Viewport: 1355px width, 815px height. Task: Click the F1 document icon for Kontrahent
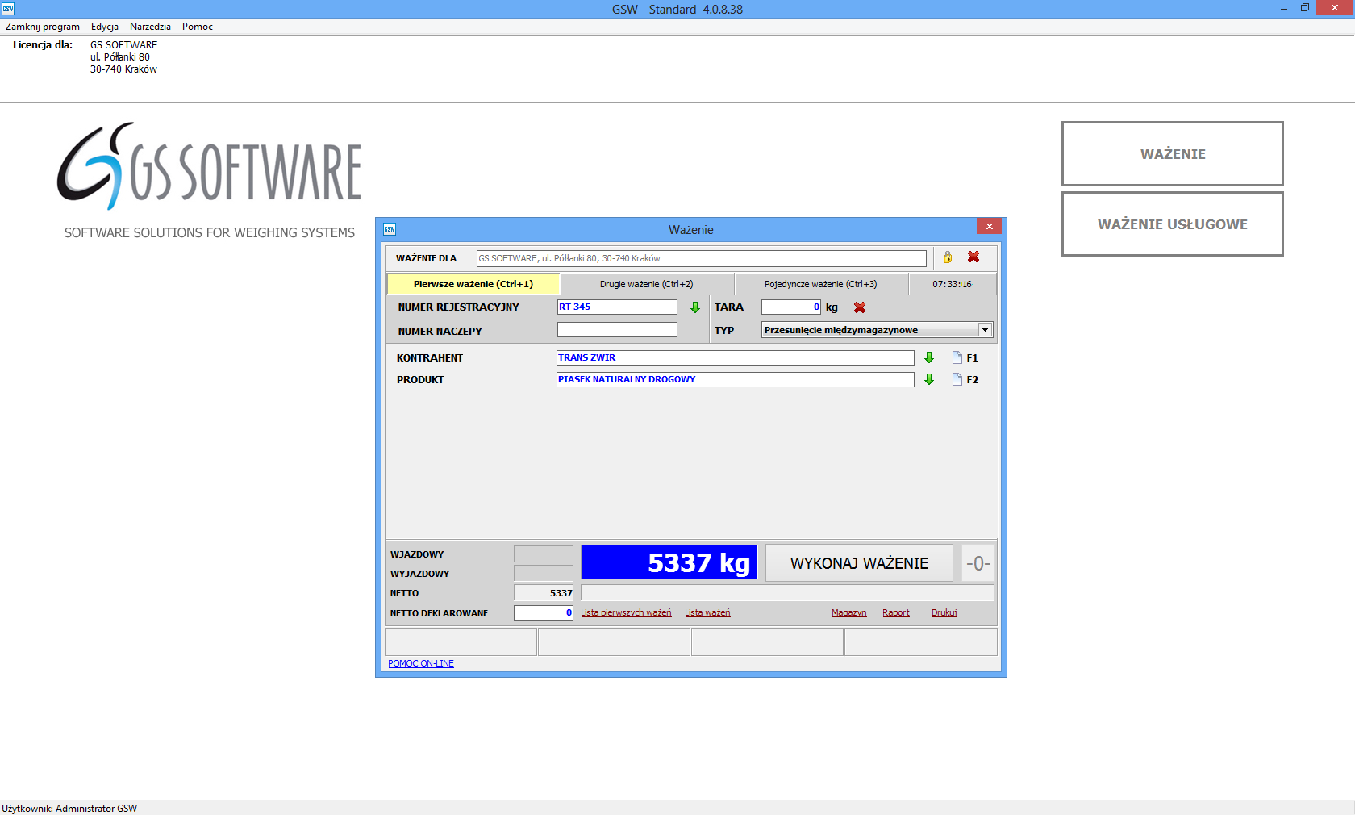957,357
